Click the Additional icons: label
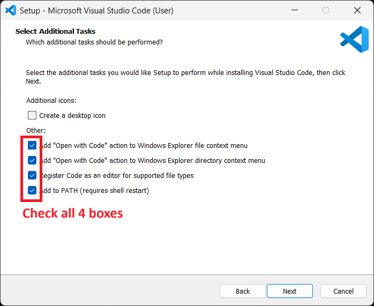 51,100
